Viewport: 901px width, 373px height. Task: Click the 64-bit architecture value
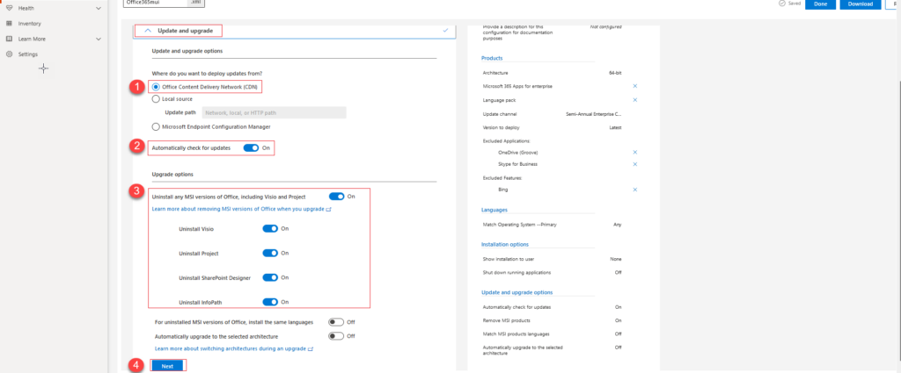615,73
